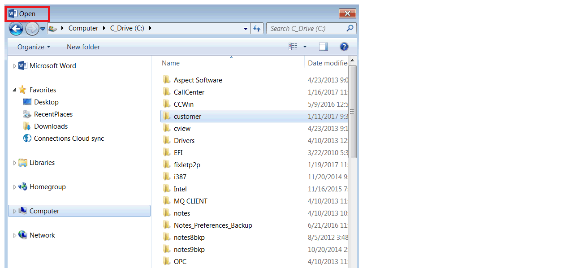The height and width of the screenshot is (277, 570).
Task: Click the change view icon
Action: pos(293,47)
